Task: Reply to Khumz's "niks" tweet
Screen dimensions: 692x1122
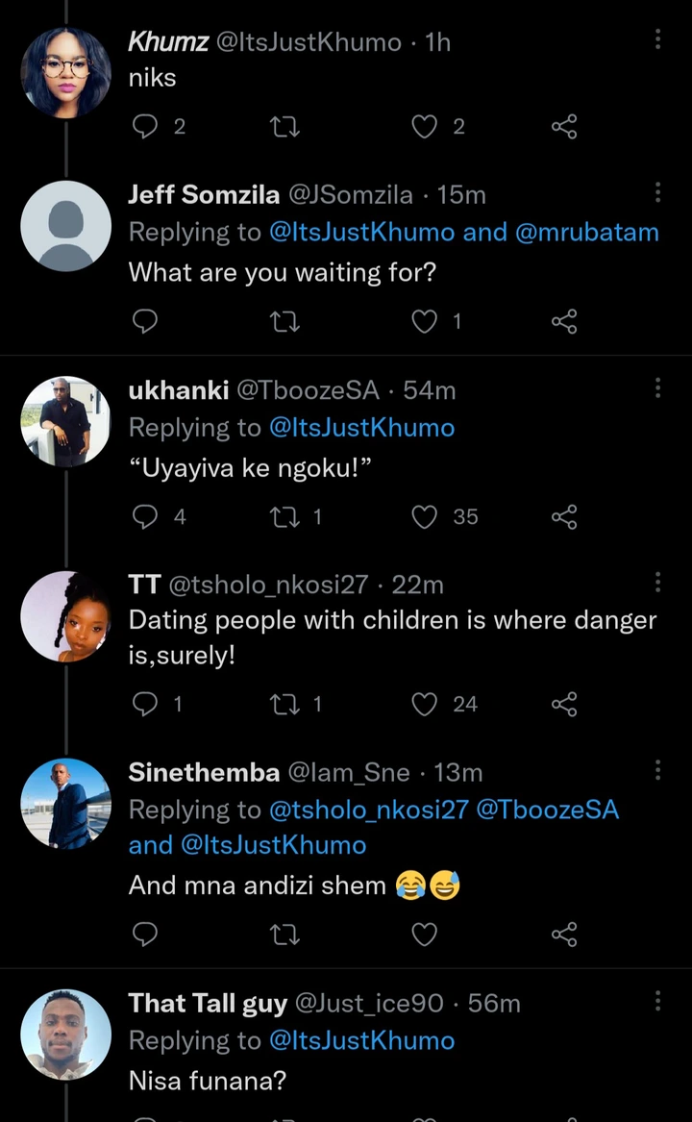Action: pyautogui.click(x=144, y=126)
